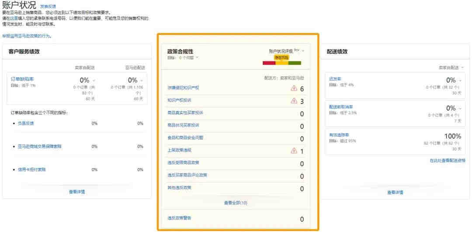This screenshot has width=472, height=232.
Task: Open 亚马逊商城交易保障索赔 link
Action: pos(40,146)
